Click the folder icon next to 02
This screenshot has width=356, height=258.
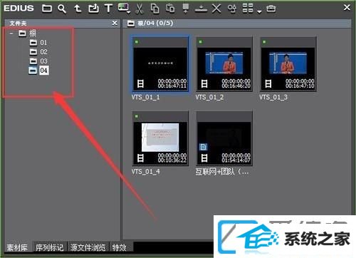pyautogui.click(x=33, y=52)
